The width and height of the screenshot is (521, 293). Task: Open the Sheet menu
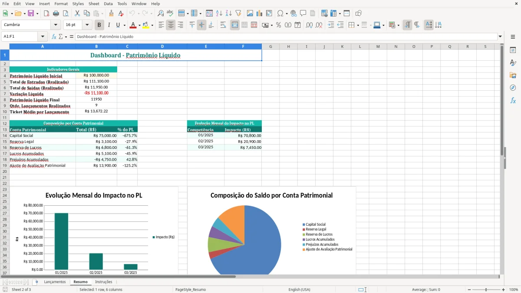click(x=94, y=3)
